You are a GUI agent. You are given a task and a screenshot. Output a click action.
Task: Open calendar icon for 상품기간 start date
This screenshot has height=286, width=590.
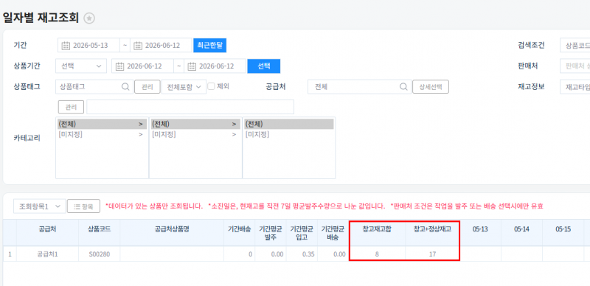pyautogui.click(x=119, y=66)
